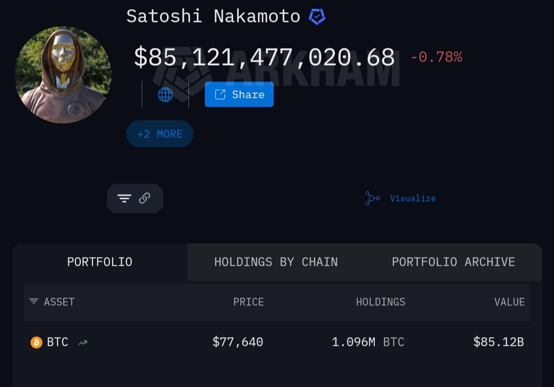The width and height of the screenshot is (554, 387).
Task: Switch to the HOLDINGS BY CHAIN tab
Action: pyautogui.click(x=276, y=262)
